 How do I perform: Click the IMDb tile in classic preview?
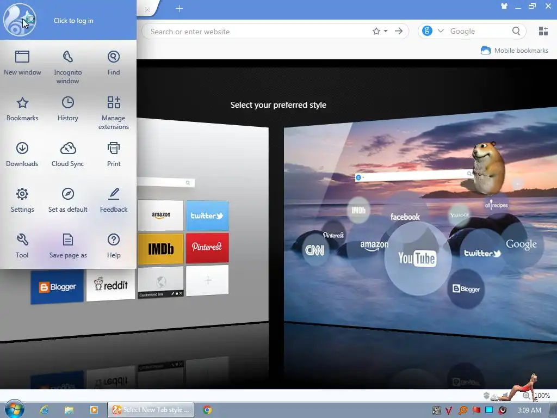pyautogui.click(x=161, y=249)
